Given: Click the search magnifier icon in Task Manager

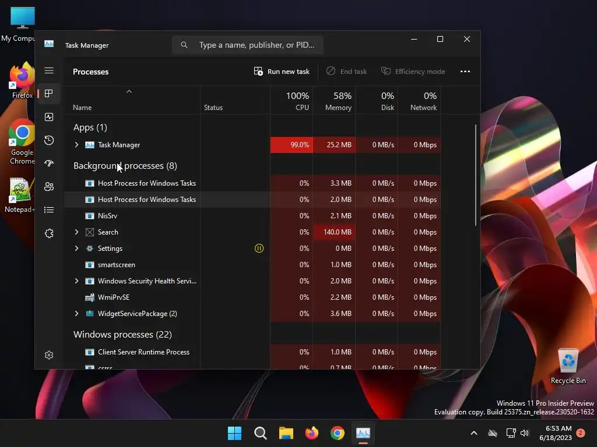Looking at the screenshot, I should coord(184,45).
